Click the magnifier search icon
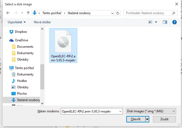This screenshot has width=182, height=128. click(x=174, y=13)
